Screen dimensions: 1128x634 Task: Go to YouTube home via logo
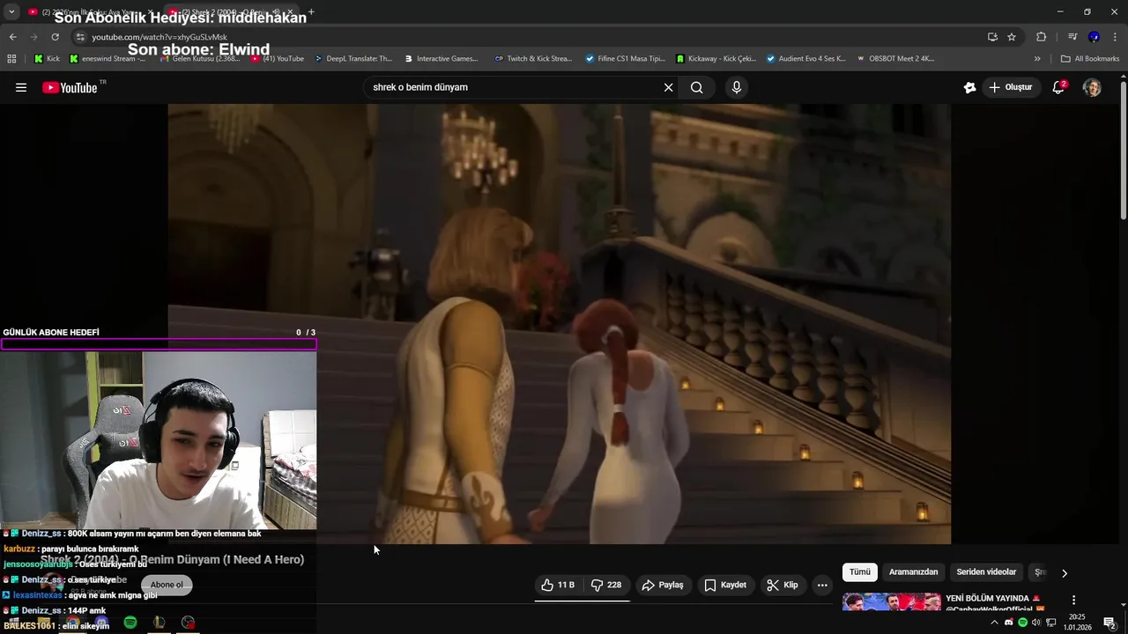70,87
